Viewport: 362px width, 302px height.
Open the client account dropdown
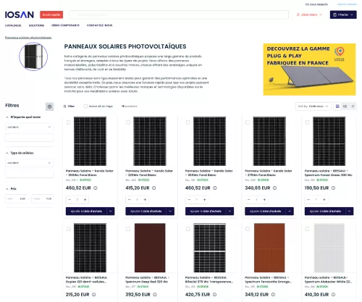(309, 14)
